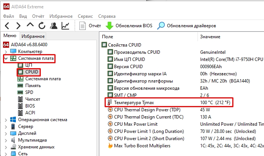Viewport: 264px width, 156px height.
Task: Click the server tower icon beside Сервер
Action: coord(13,126)
